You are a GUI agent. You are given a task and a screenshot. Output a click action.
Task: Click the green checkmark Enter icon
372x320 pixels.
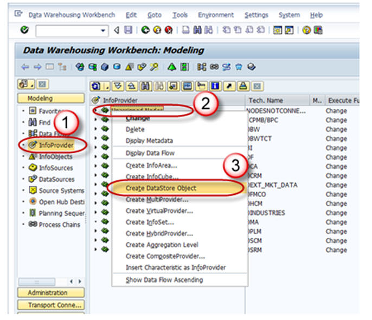24,31
